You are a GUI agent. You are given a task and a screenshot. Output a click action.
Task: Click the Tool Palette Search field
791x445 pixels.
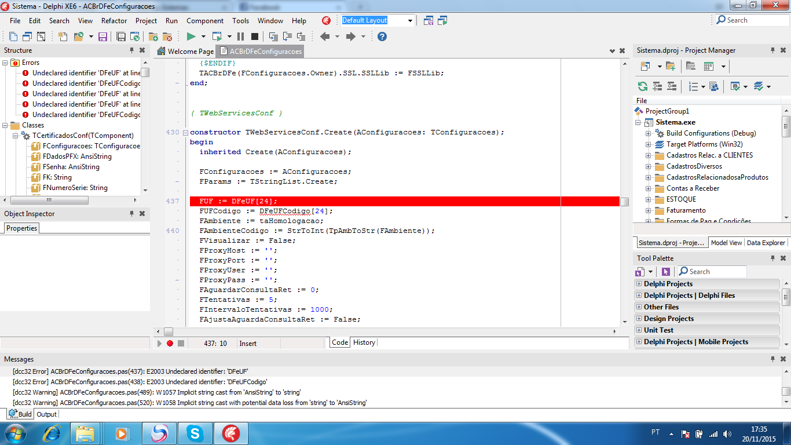(712, 271)
